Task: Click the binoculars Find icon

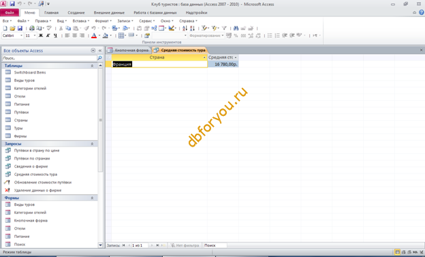Action: [x=236, y=28]
